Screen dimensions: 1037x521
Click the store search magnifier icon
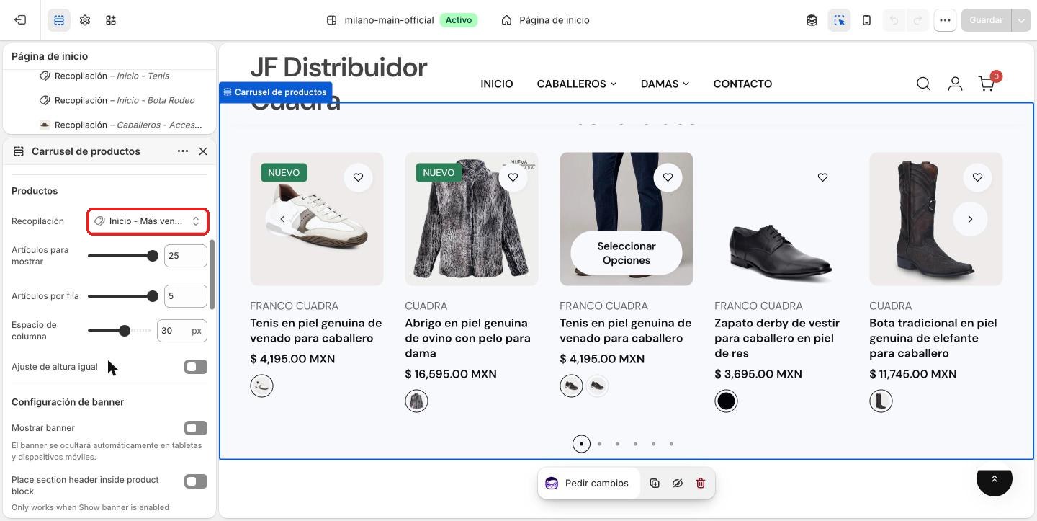[923, 84]
